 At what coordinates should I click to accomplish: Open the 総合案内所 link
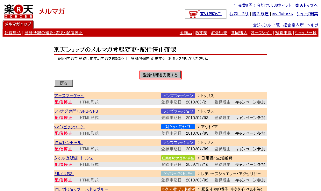293,25
